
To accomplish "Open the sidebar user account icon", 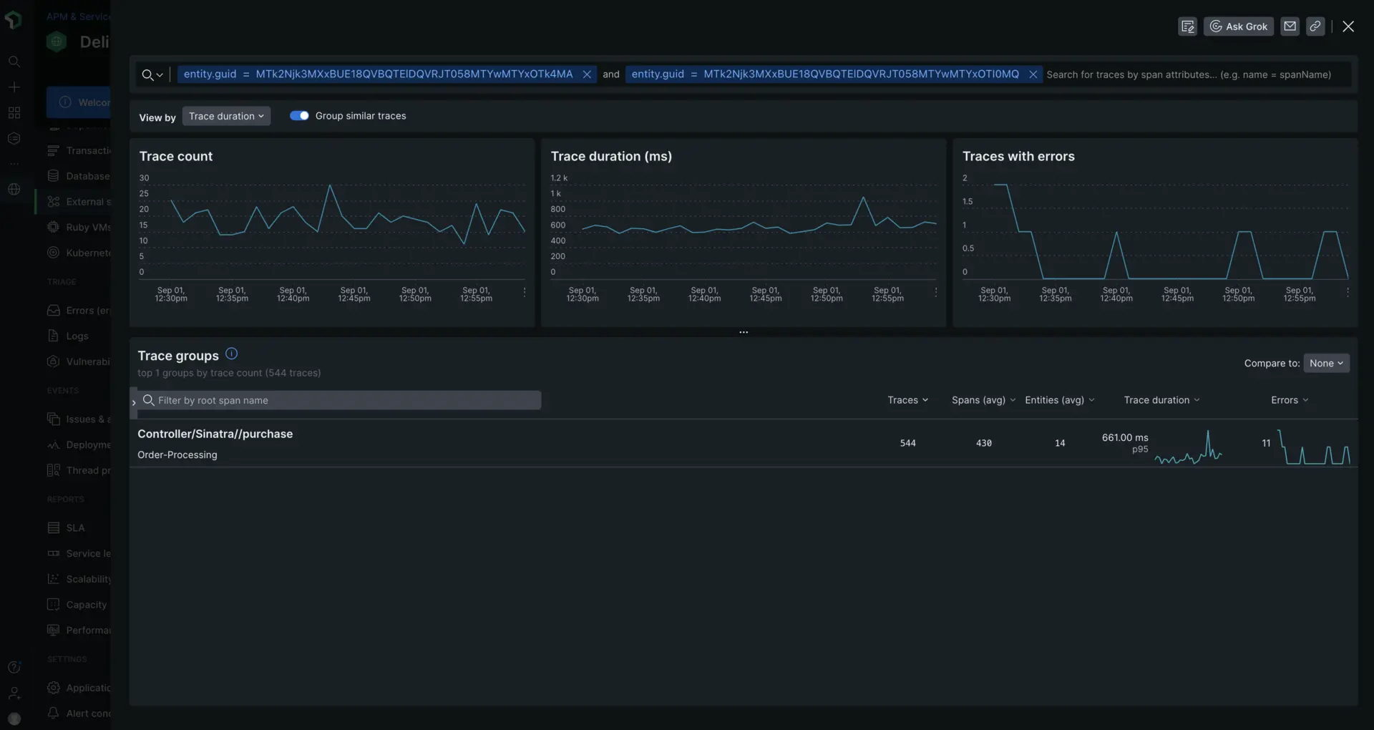I will (14, 693).
